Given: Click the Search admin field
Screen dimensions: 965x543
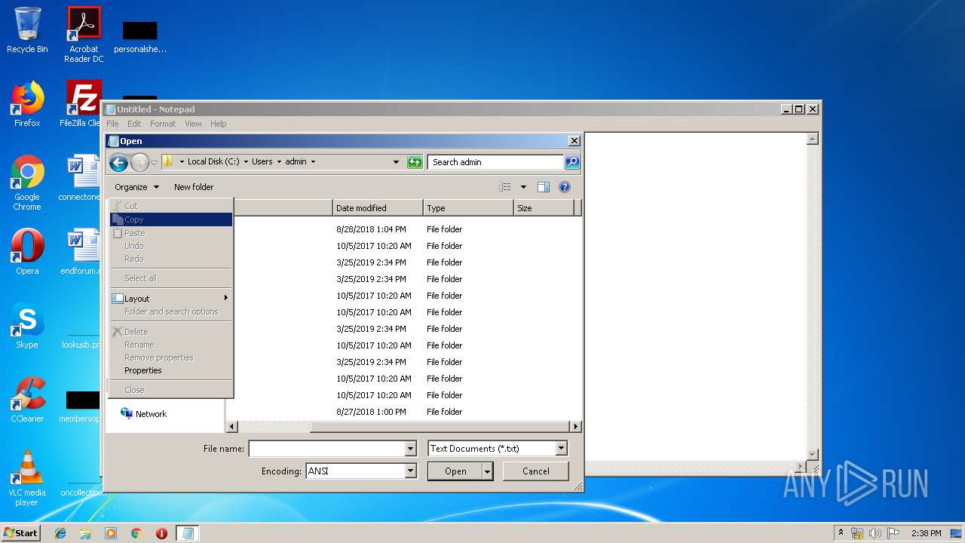Looking at the screenshot, I should (495, 162).
